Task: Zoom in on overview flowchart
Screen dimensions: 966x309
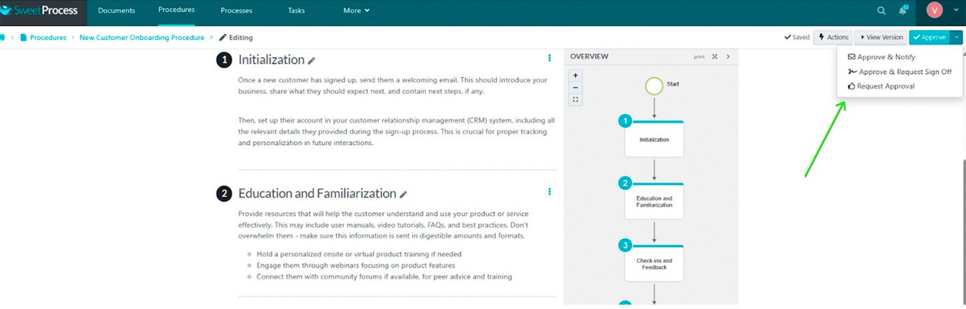Action: [x=576, y=75]
